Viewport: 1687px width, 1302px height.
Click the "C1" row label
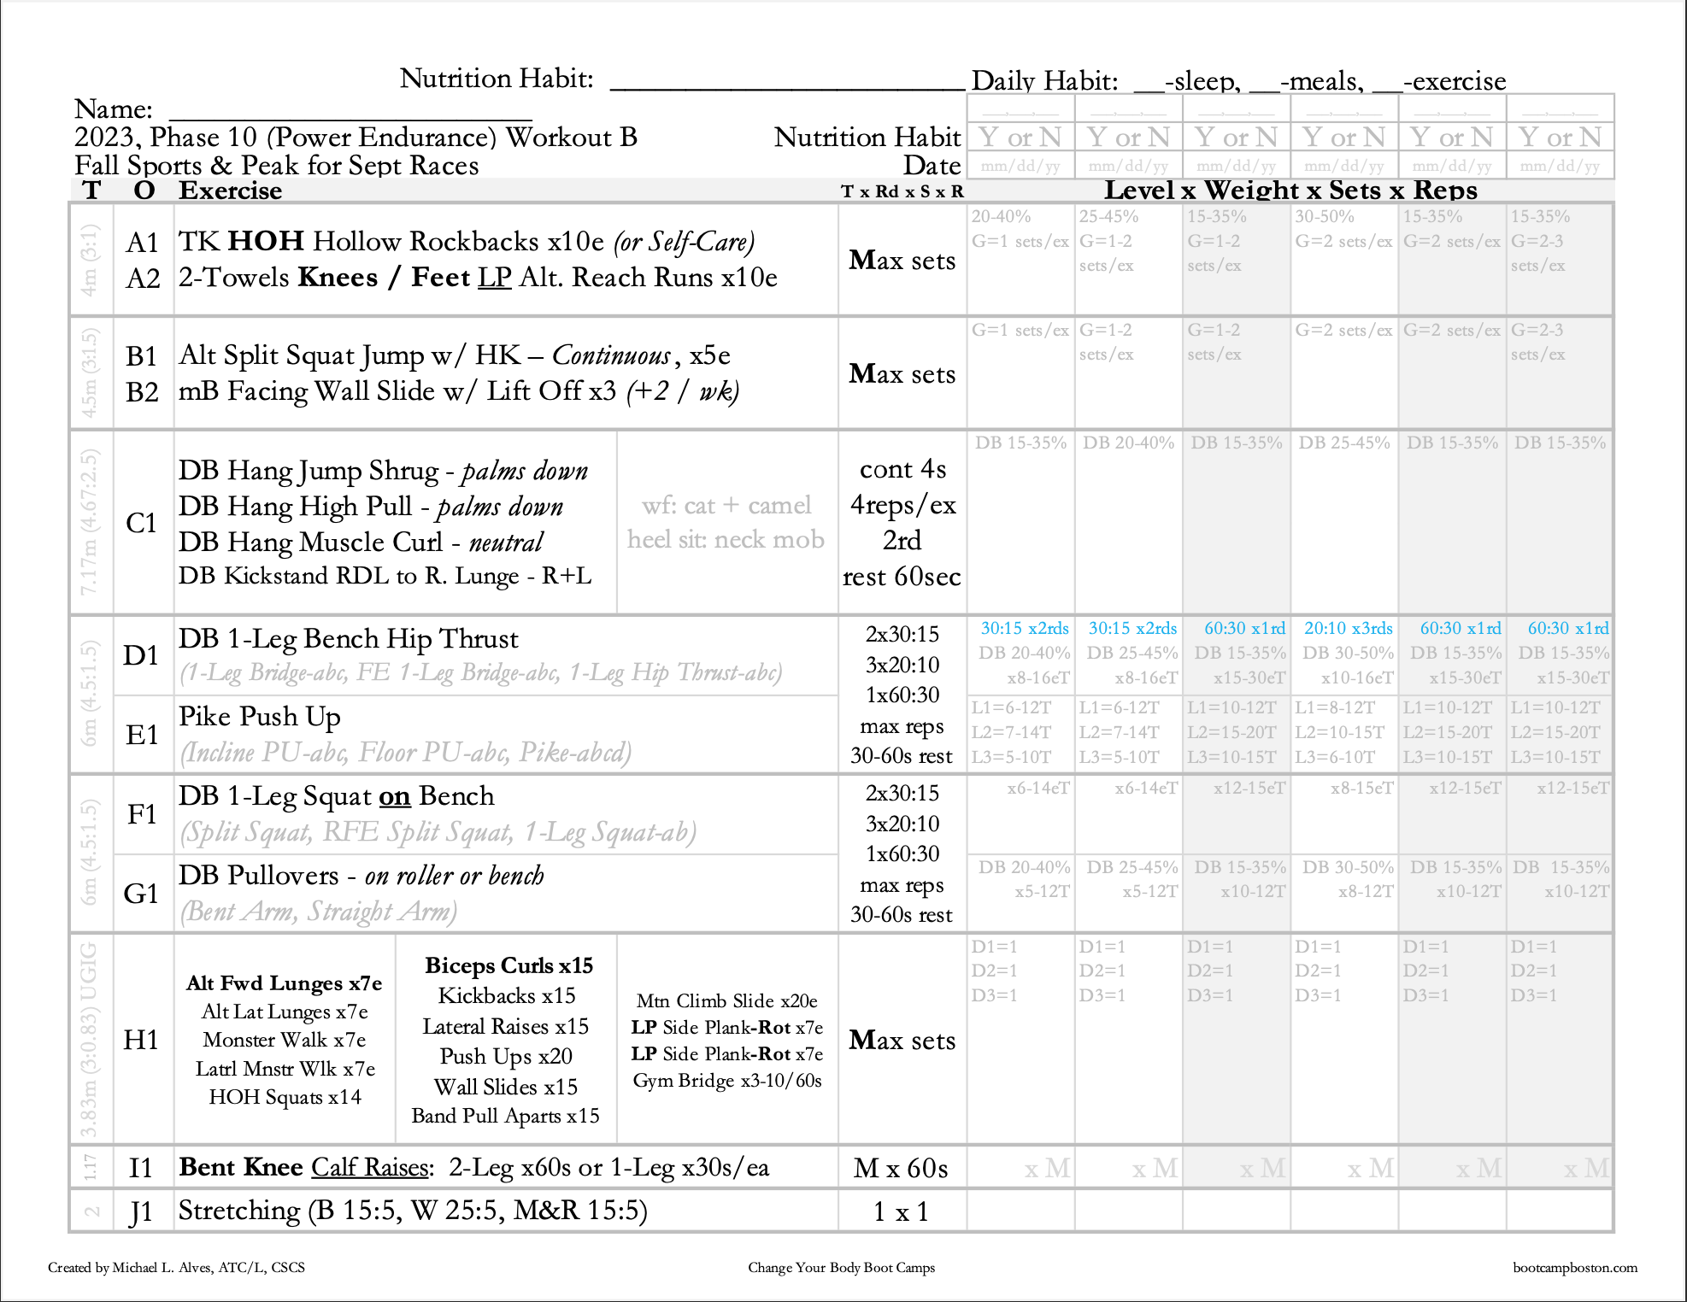[x=141, y=523]
